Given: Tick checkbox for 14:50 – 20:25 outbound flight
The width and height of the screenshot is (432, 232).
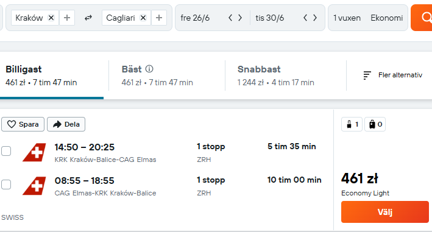Looking at the screenshot, I should (x=6, y=151).
